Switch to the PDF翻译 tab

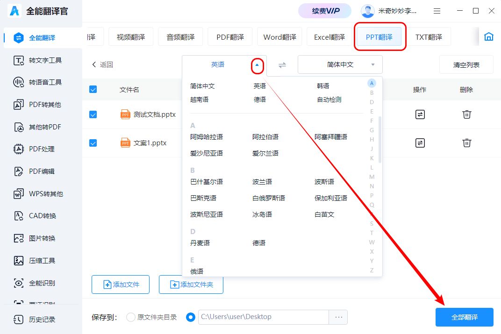(x=230, y=37)
